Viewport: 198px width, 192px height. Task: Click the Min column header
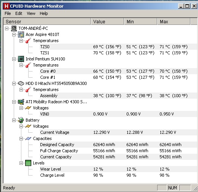[x=140, y=21]
